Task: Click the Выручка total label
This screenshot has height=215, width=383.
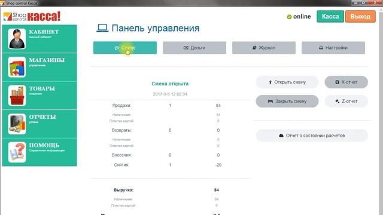Action: 123,190
